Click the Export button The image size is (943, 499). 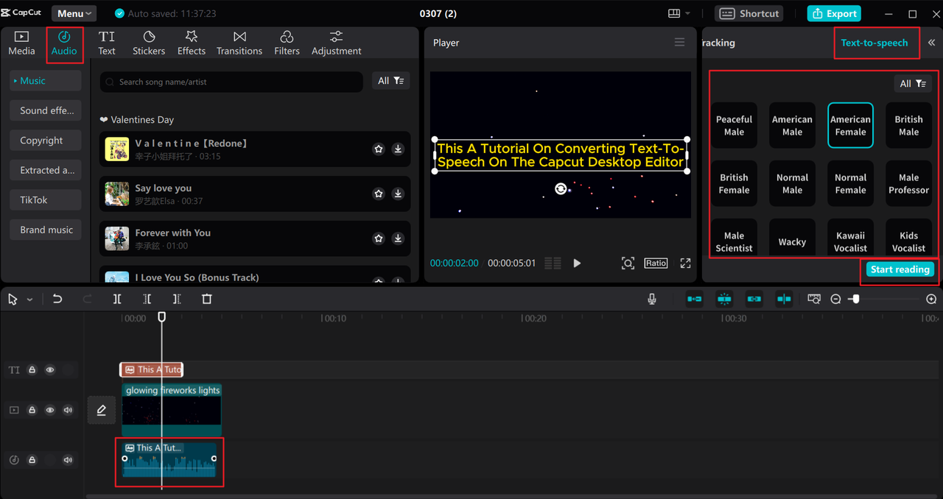click(834, 13)
